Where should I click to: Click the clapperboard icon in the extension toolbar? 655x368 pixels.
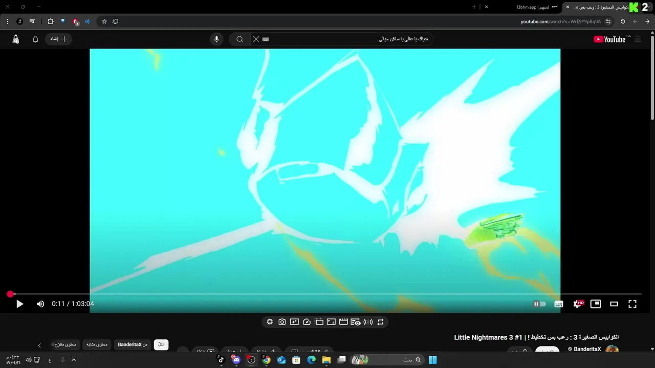click(x=343, y=322)
